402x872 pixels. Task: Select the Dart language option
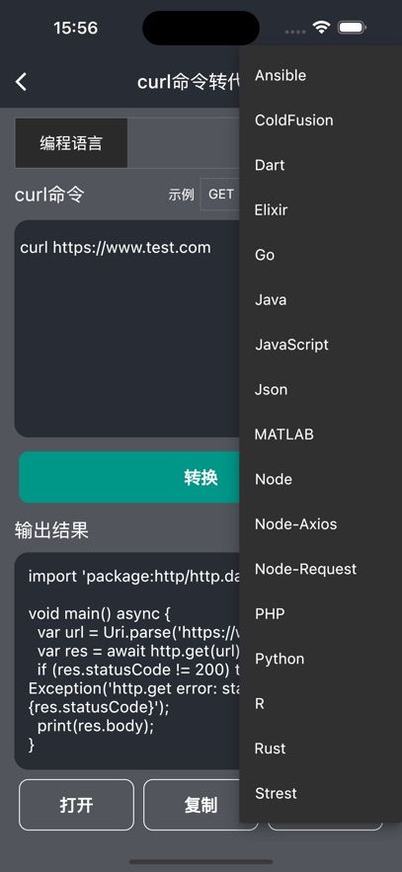[x=321, y=165]
